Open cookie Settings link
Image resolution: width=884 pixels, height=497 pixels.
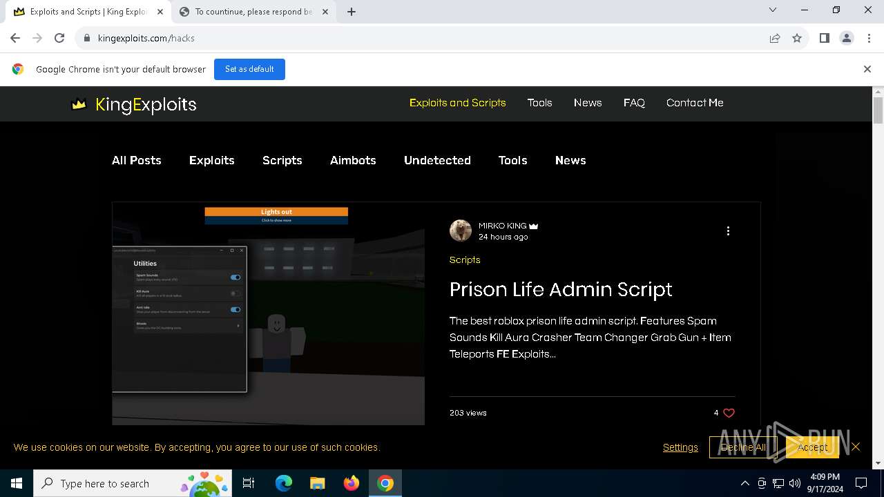click(680, 447)
